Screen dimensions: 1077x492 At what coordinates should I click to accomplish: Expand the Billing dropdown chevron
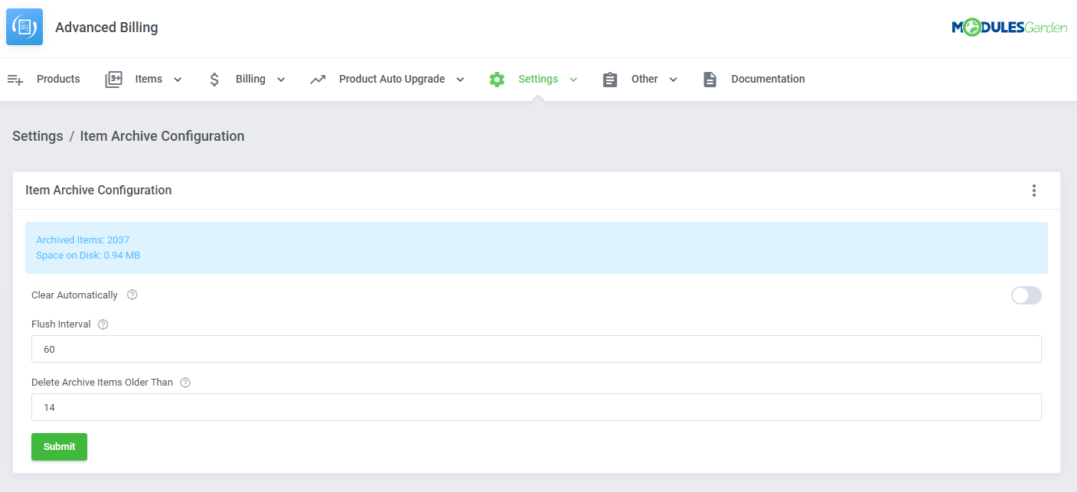[x=280, y=80]
